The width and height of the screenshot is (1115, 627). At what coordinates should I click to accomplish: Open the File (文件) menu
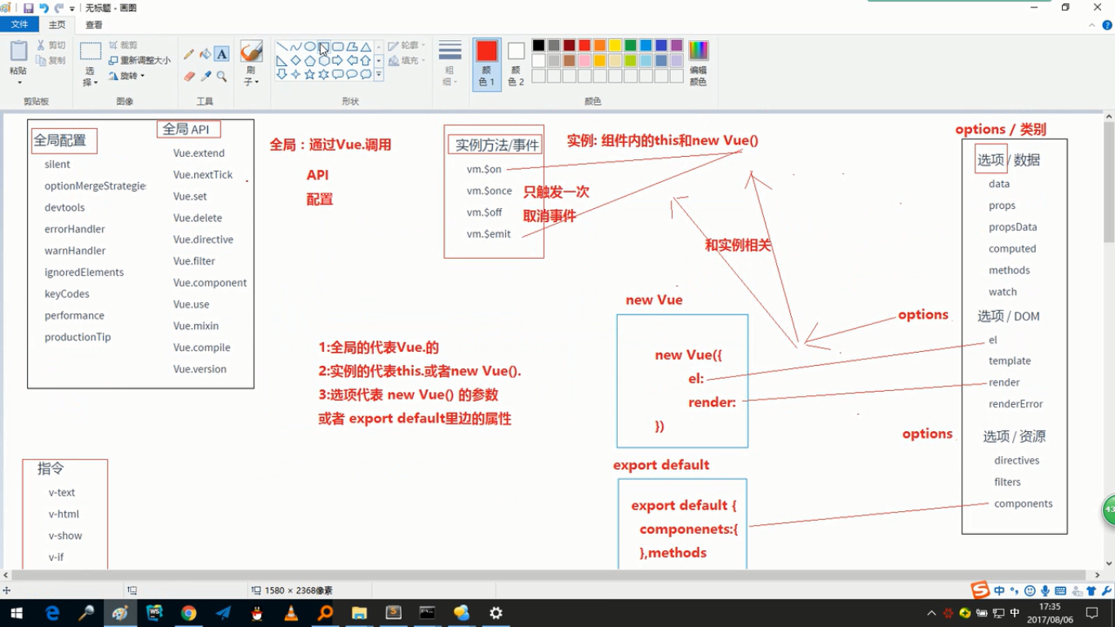pyautogui.click(x=20, y=25)
